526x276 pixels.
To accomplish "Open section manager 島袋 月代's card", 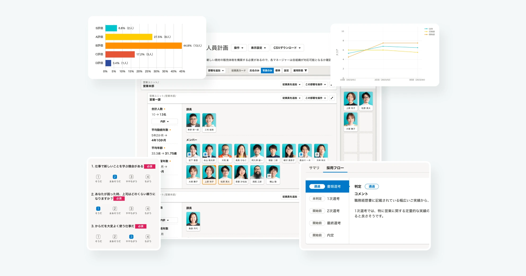I will tap(193, 221).
